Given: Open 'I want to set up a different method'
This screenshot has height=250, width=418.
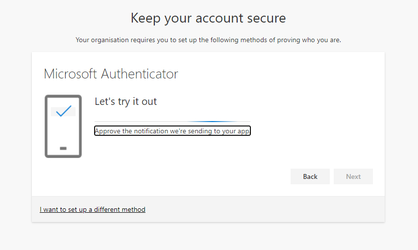Looking at the screenshot, I should [x=92, y=209].
